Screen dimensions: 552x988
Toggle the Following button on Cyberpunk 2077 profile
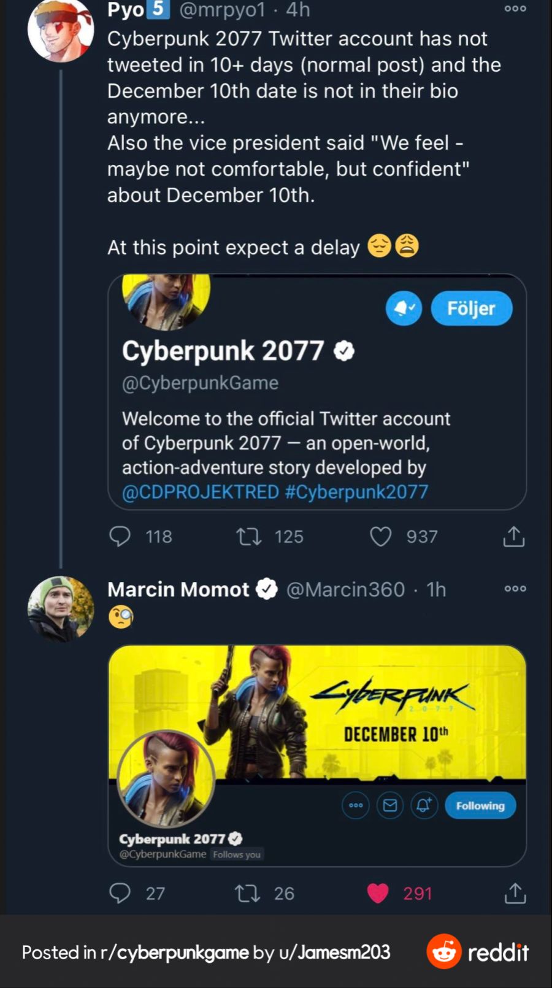point(480,805)
